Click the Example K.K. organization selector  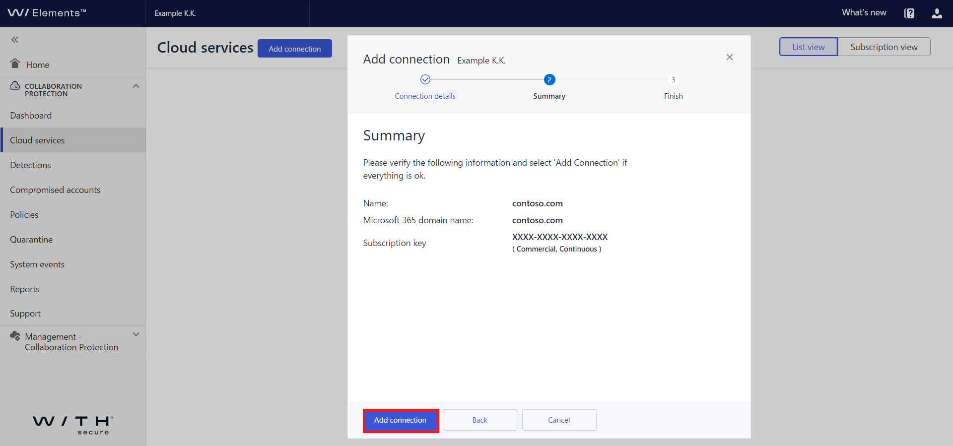(227, 13)
